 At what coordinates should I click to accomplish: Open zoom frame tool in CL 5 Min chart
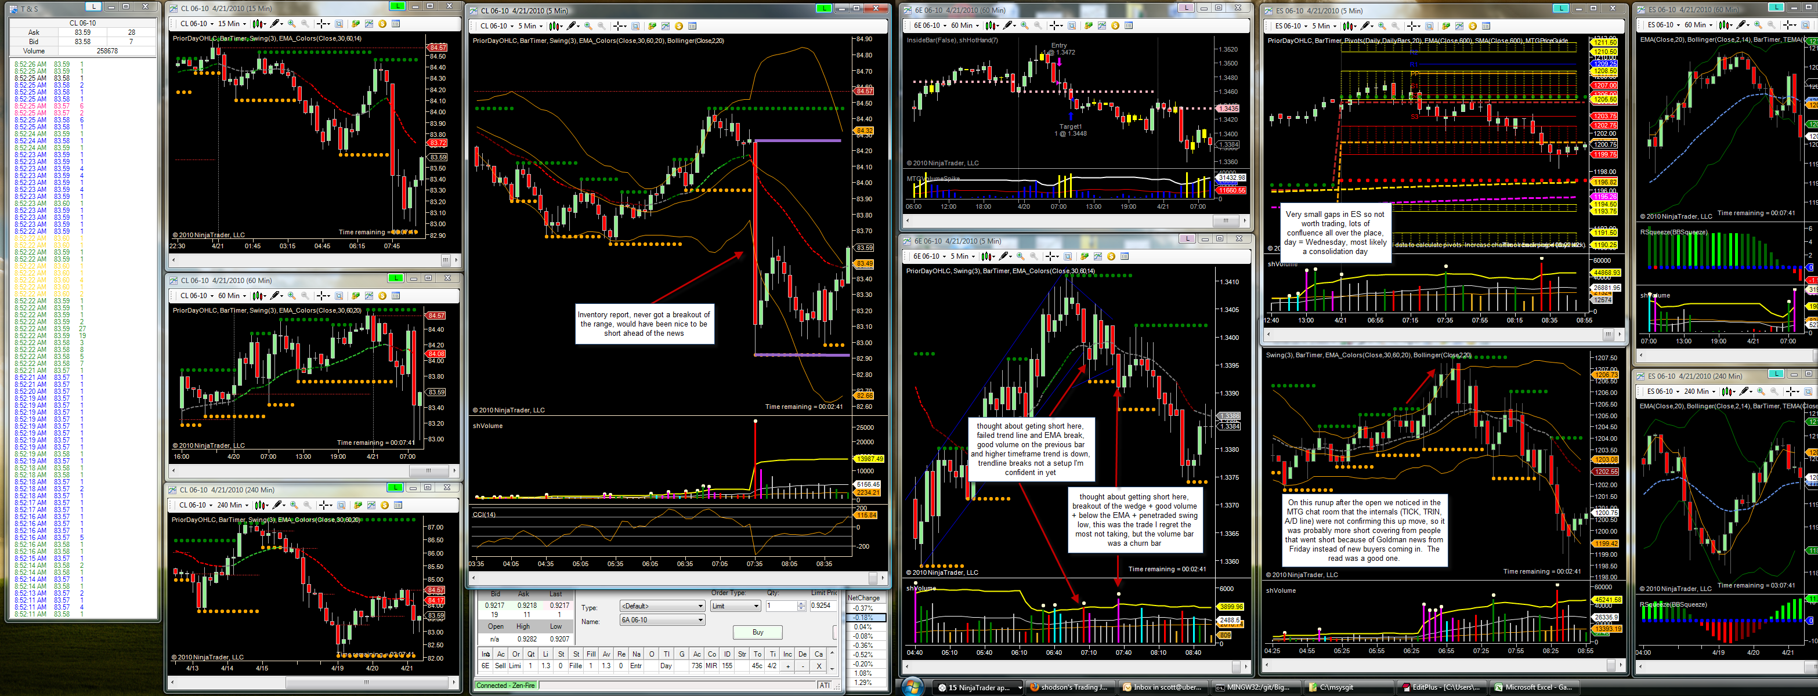pos(635,26)
